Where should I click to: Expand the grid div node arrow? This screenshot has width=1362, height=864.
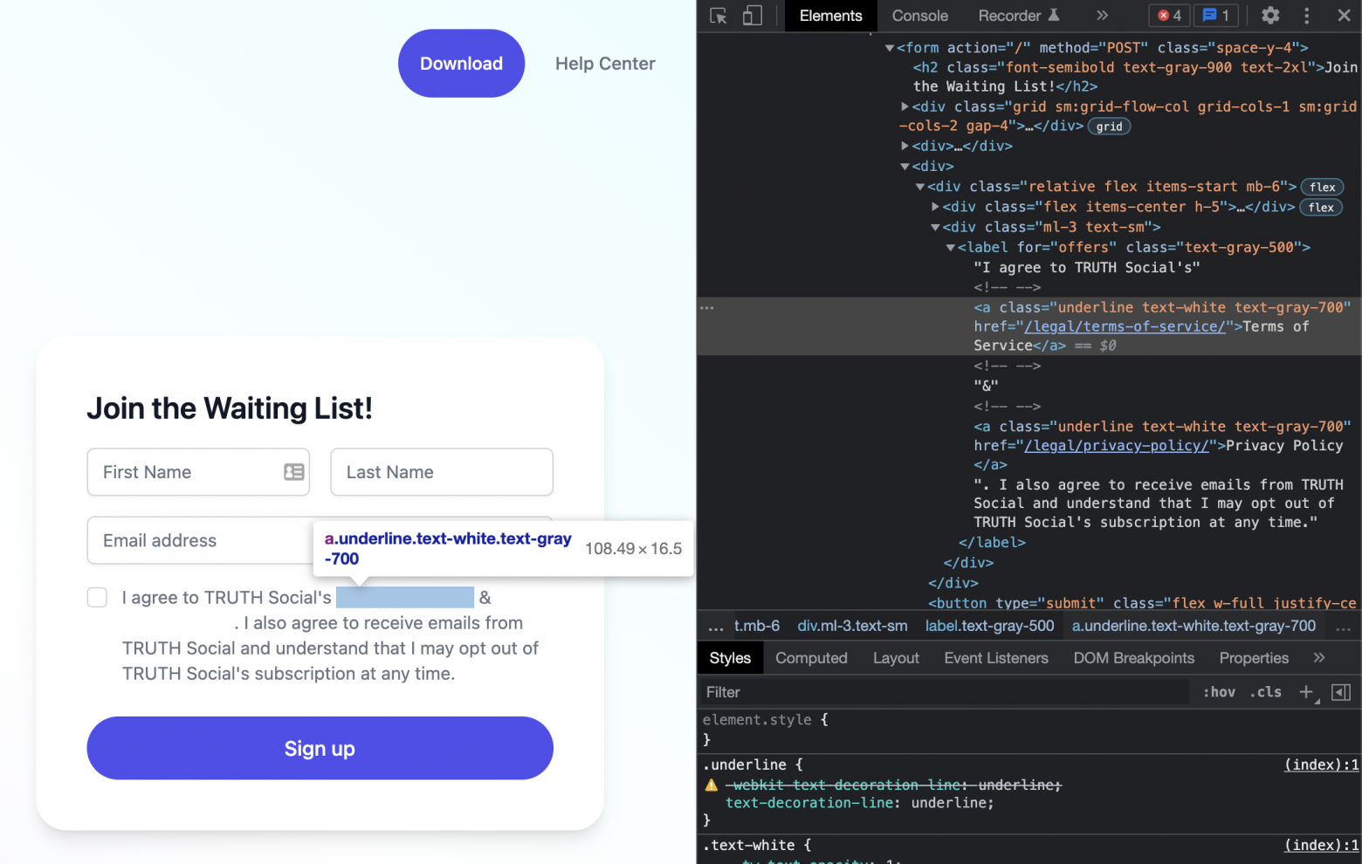(x=905, y=106)
